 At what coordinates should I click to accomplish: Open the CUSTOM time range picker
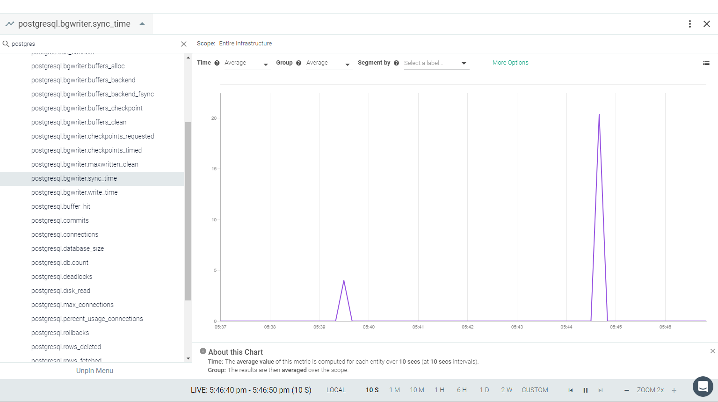pos(535,390)
